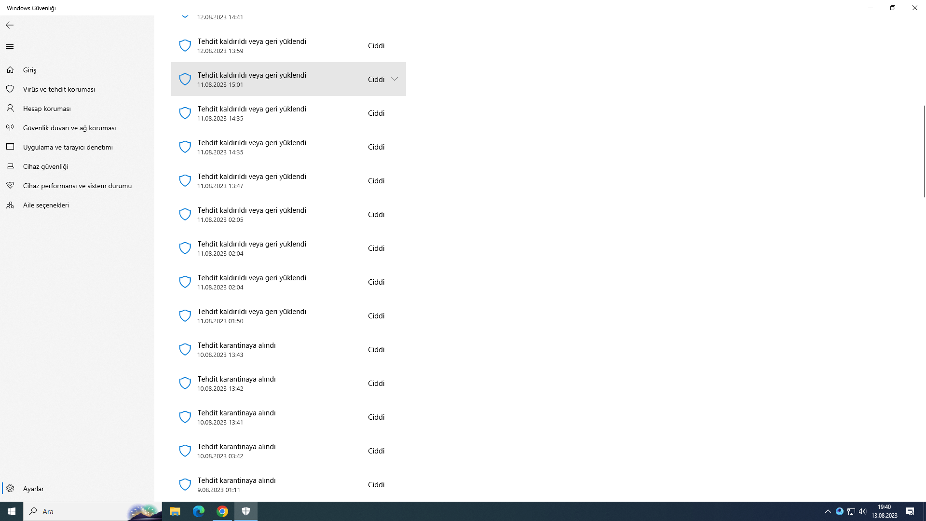
Task: Open Ayarlar at sidebar bottom
Action: (x=77, y=489)
